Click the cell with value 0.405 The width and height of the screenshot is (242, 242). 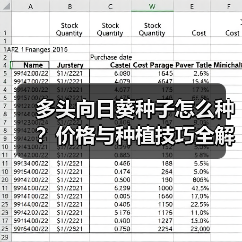(110, 204)
